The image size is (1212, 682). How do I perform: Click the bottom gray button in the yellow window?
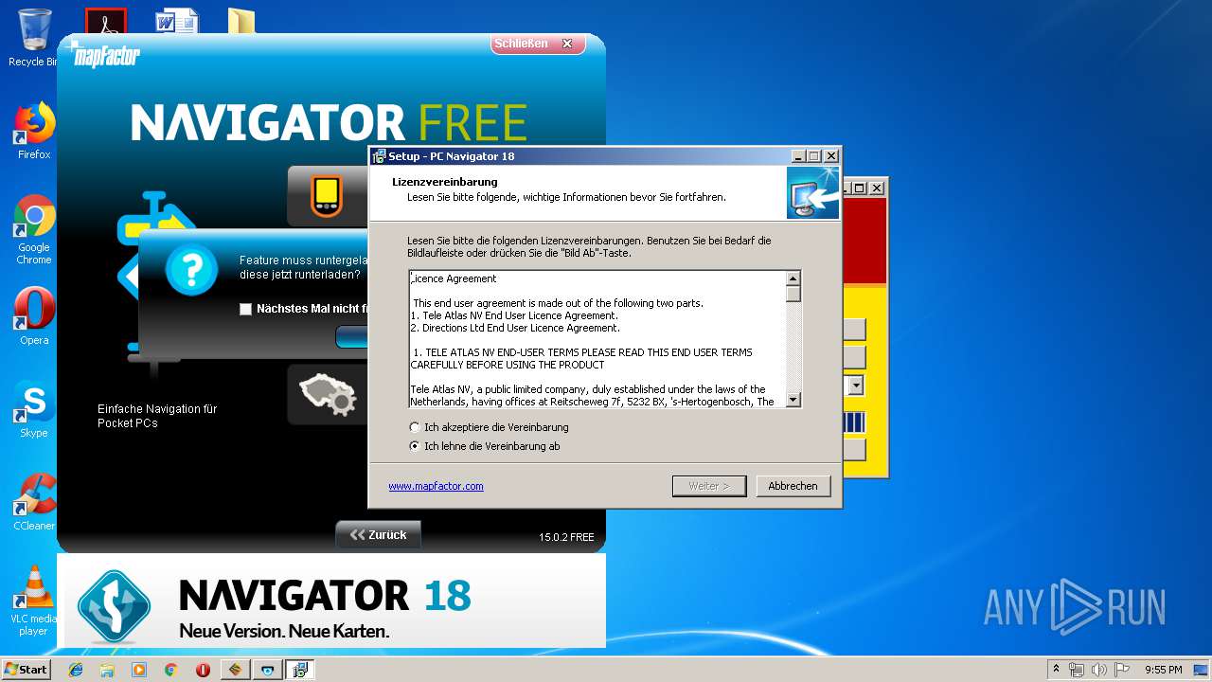pyautogui.click(x=854, y=449)
